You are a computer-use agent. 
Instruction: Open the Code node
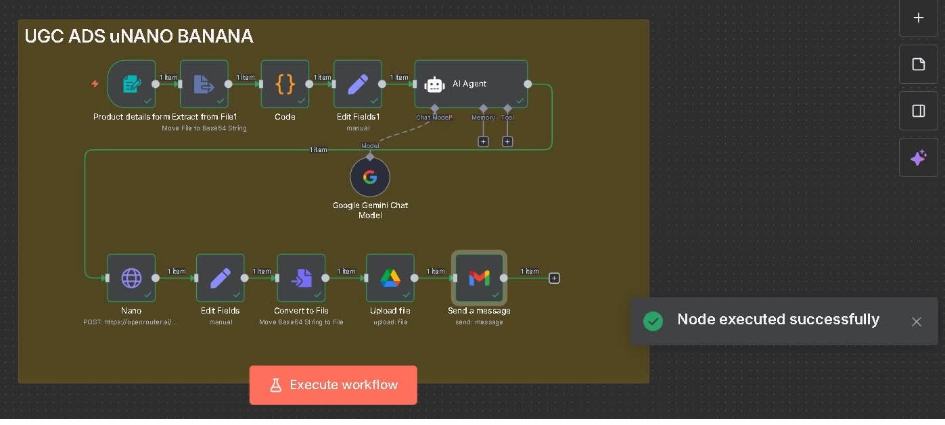point(285,84)
